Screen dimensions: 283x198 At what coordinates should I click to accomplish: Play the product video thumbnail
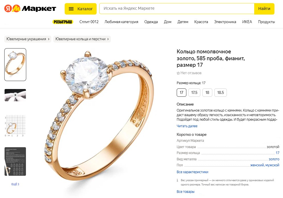tap(15, 95)
